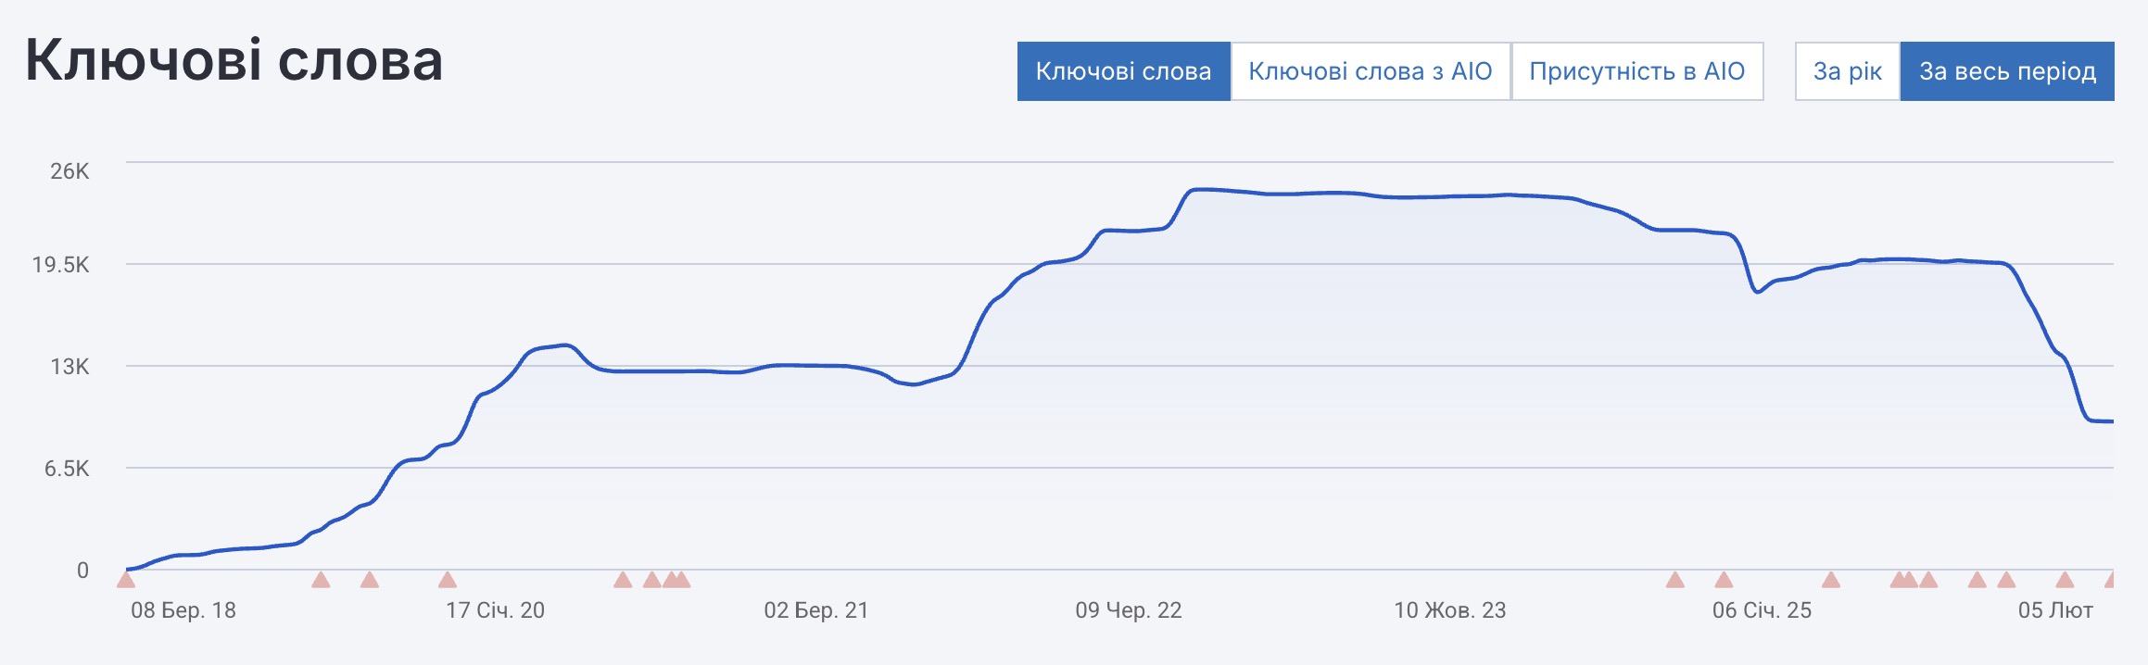The image size is (2148, 665).
Task: Click the 26K value on vertical axis
Action: click(69, 171)
